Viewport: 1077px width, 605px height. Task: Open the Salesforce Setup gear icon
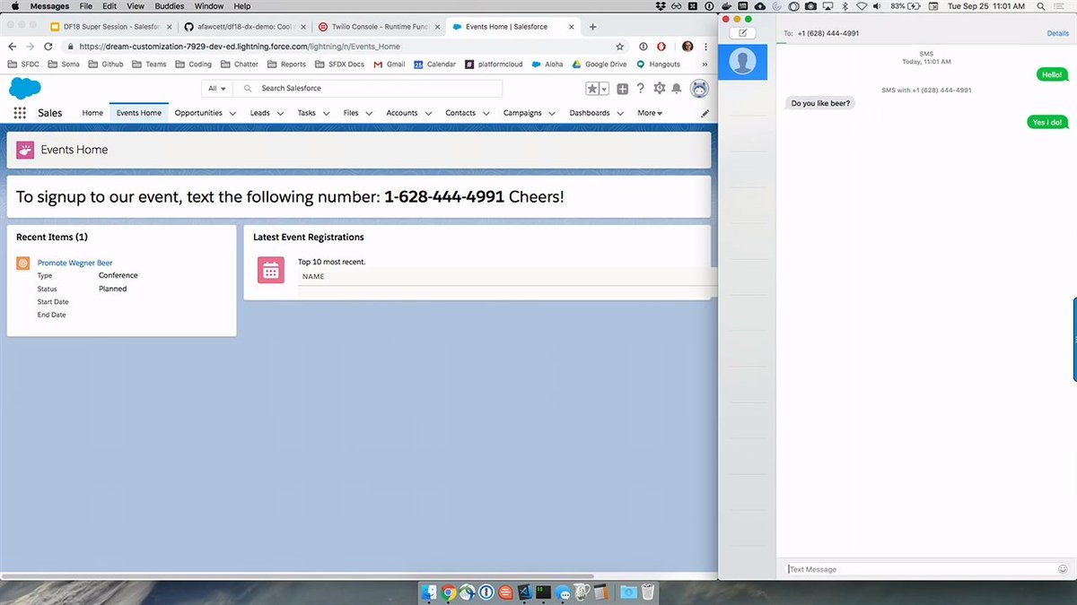[659, 88]
